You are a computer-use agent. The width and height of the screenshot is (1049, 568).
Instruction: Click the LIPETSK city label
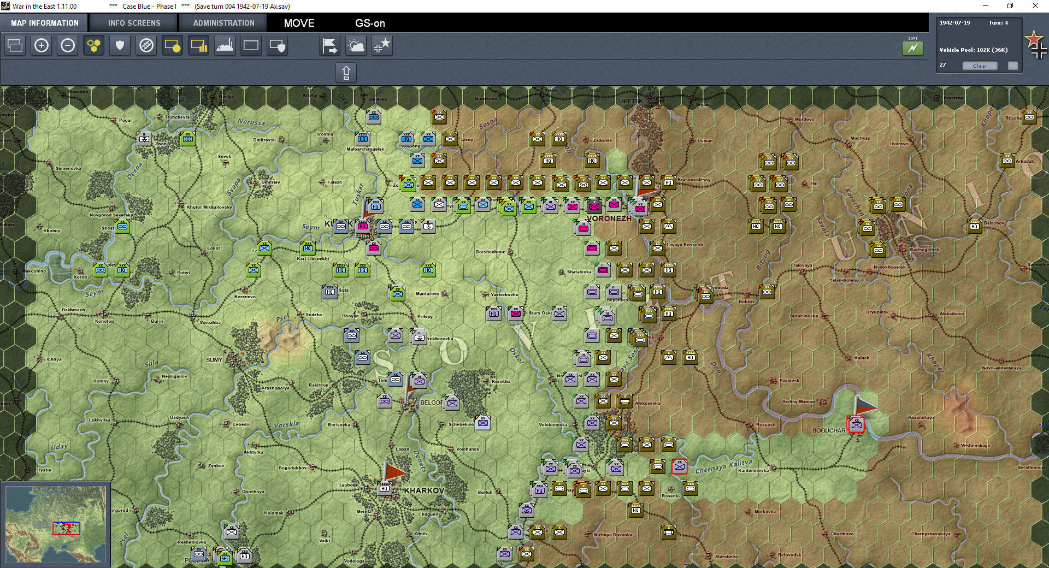(630, 101)
